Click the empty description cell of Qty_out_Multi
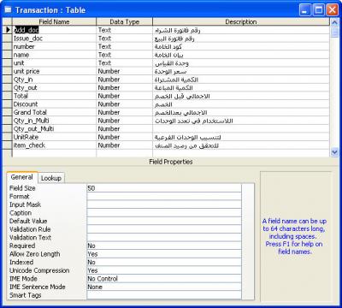Viewport: 342px width, 308px height. (241, 129)
